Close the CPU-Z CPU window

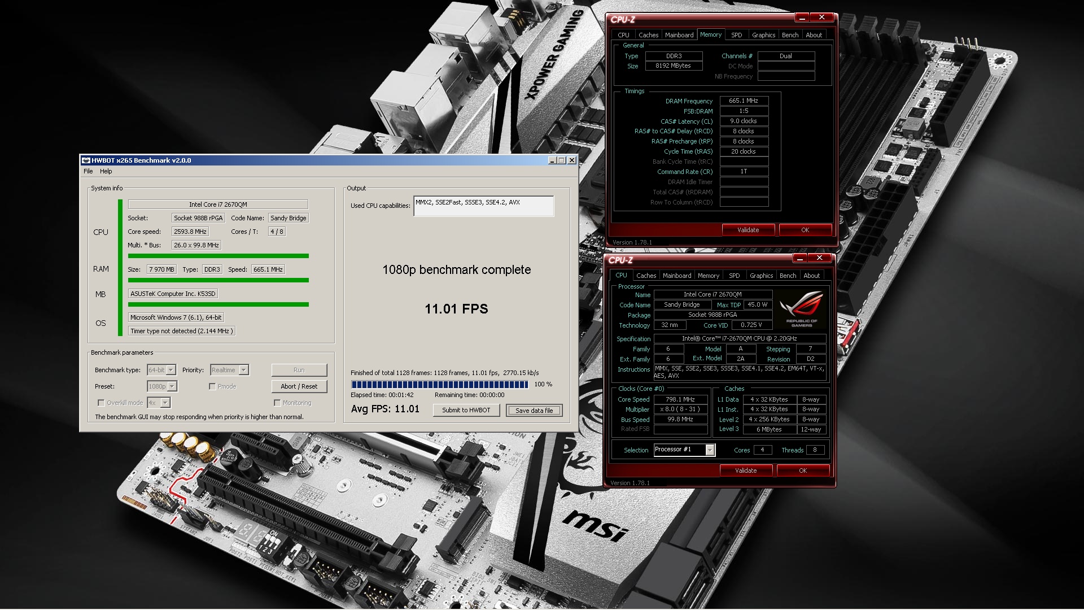coord(820,258)
